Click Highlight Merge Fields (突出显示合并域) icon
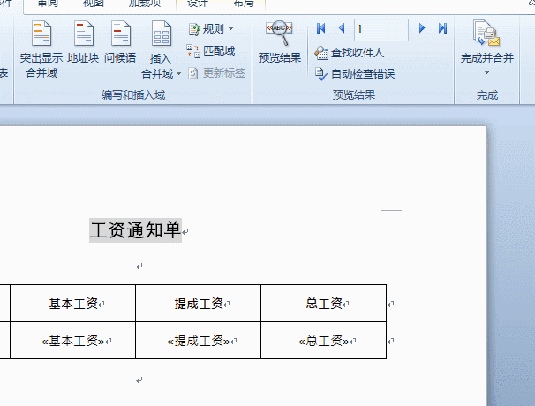Viewport: 535px width, 406px height. [41, 34]
